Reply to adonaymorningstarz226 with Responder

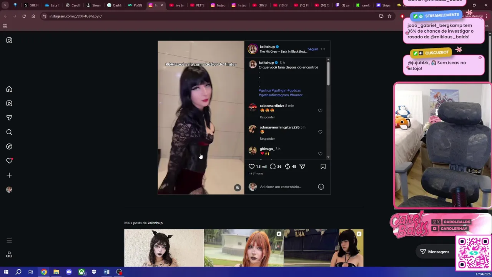[267, 138]
